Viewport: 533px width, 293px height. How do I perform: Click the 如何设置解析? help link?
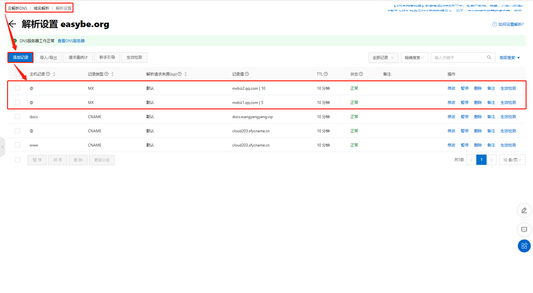511,24
